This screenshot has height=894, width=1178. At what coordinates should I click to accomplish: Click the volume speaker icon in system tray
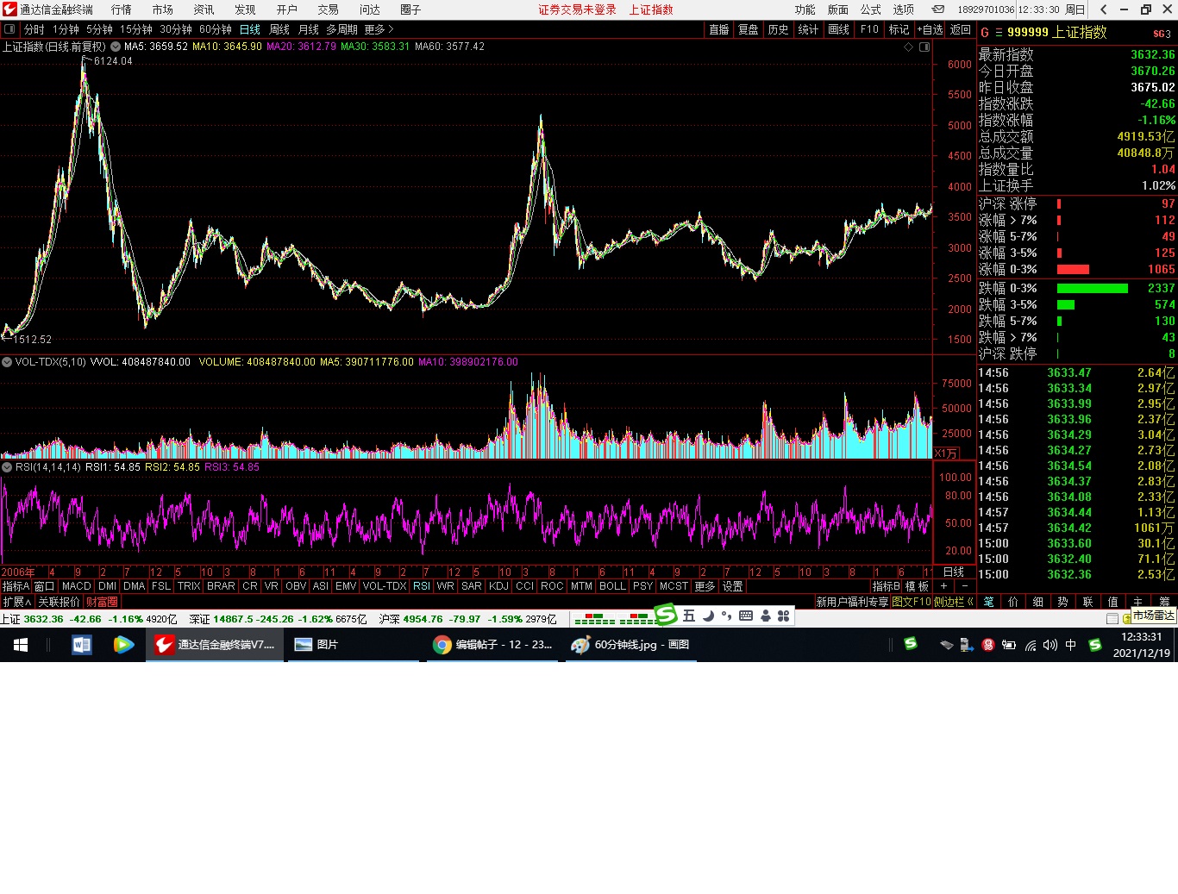(1050, 645)
